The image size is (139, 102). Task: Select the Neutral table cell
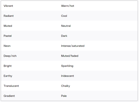point(66,26)
